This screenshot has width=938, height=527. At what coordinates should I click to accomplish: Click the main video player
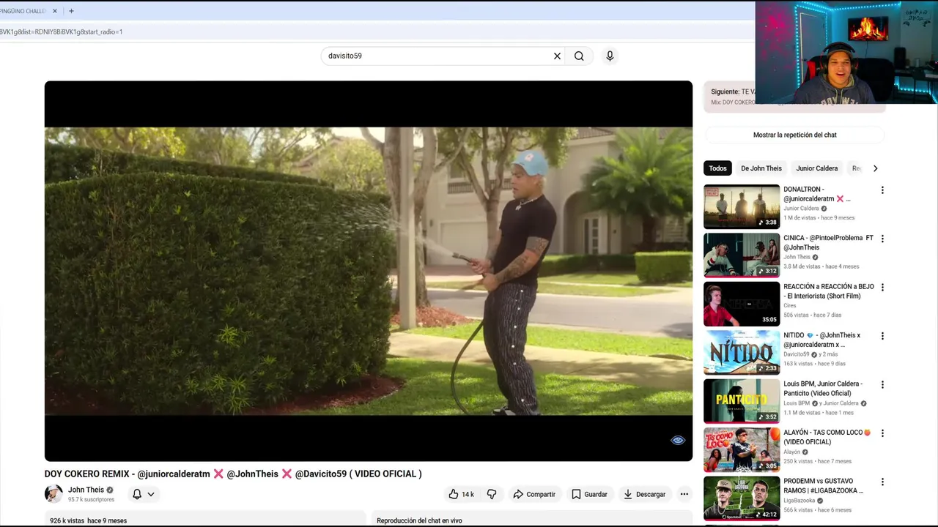[369, 271]
